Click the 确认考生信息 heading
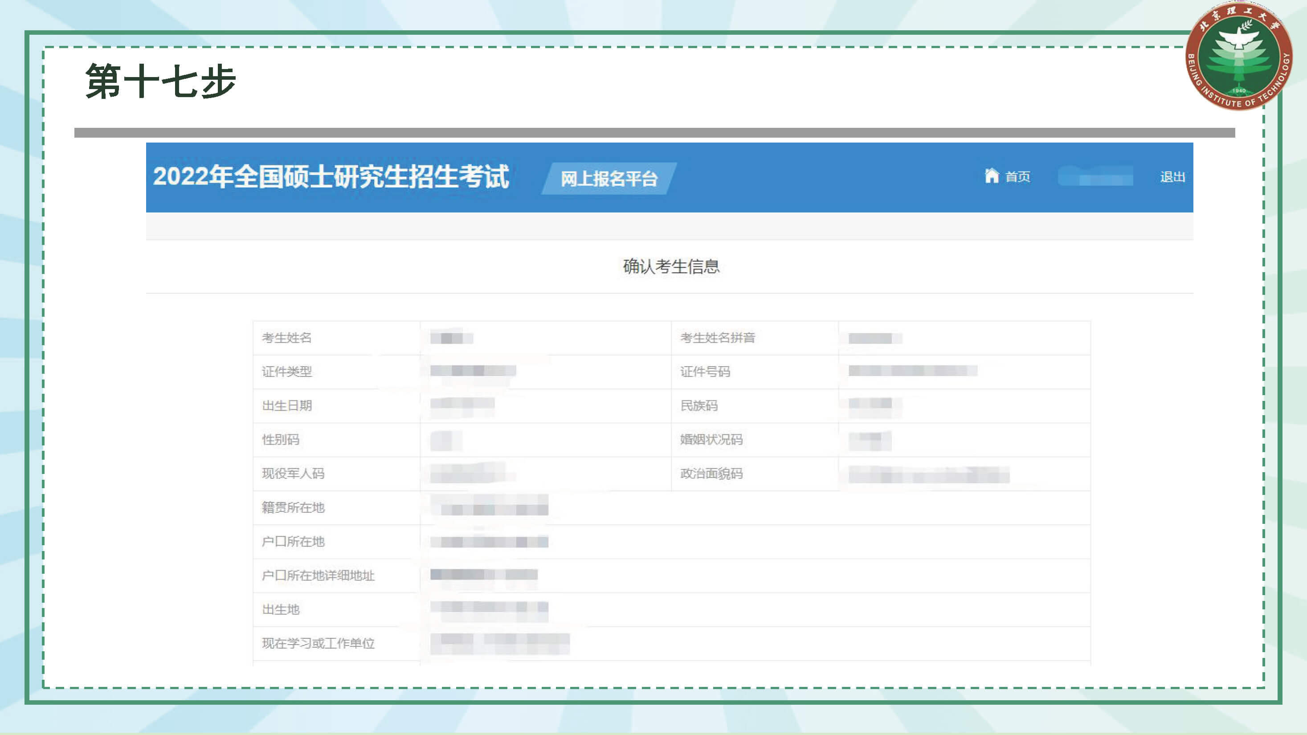This screenshot has height=735, width=1307. (x=671, y=266)
